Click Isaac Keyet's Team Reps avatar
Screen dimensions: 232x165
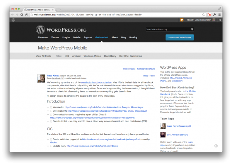[x=163, y=126]
